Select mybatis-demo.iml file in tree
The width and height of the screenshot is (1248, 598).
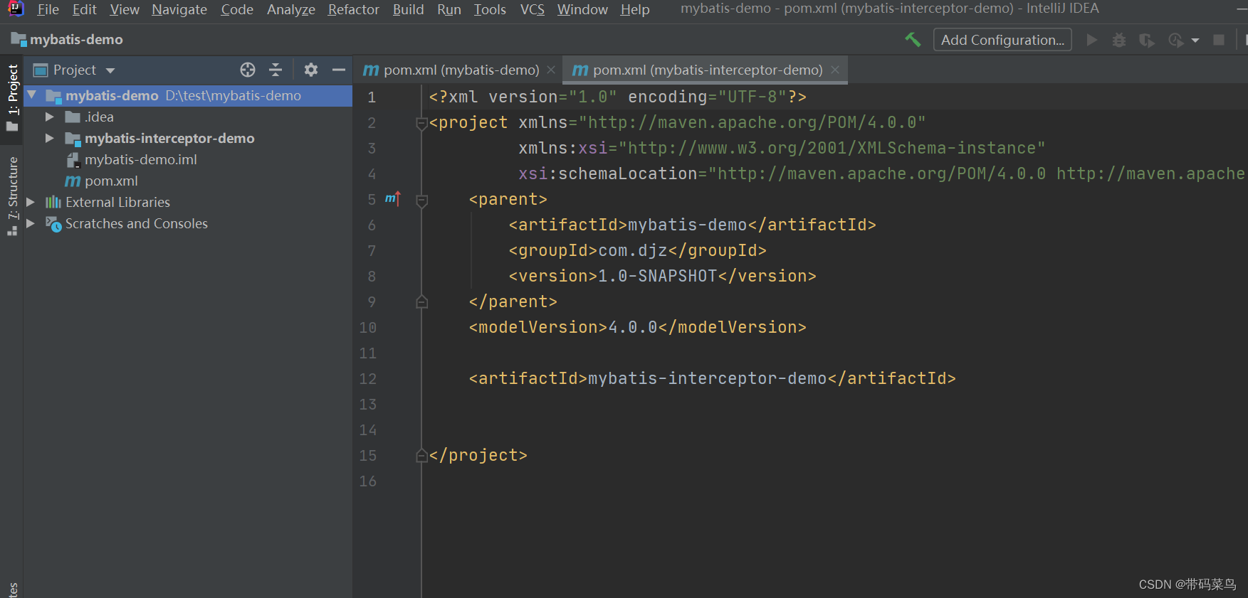tap(141, 159)
